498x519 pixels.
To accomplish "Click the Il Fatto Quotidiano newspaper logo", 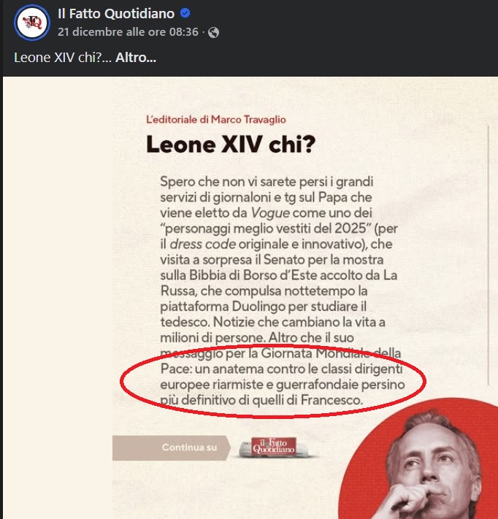I will (x=274, y=447).
